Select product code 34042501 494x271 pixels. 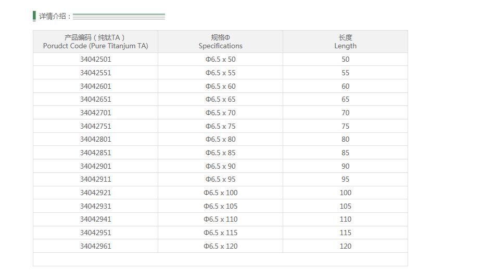95,59
